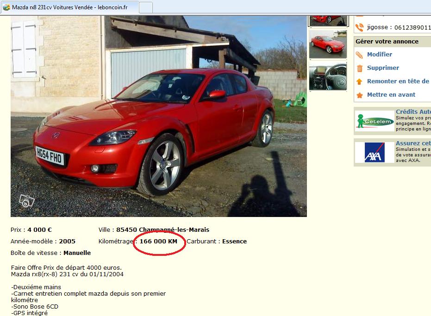This screenshot has height=316, width=431.
Task: Click the Mettre en avant link
Action: tap(391, 95)
